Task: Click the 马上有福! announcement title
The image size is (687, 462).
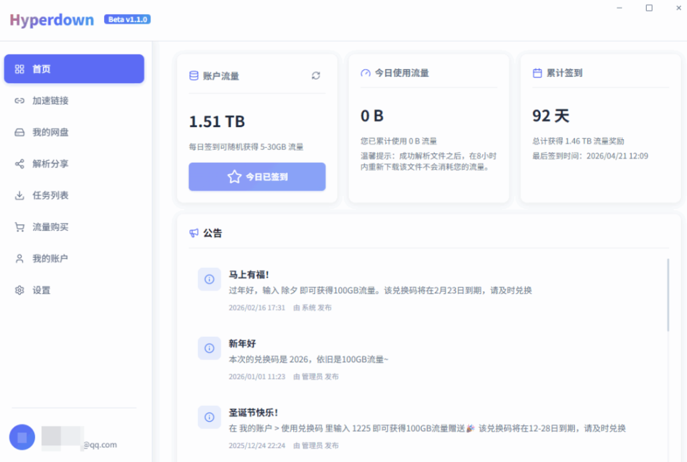Action: point(249,275)
